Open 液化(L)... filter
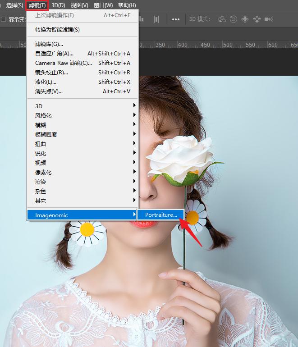 (83, 82)
